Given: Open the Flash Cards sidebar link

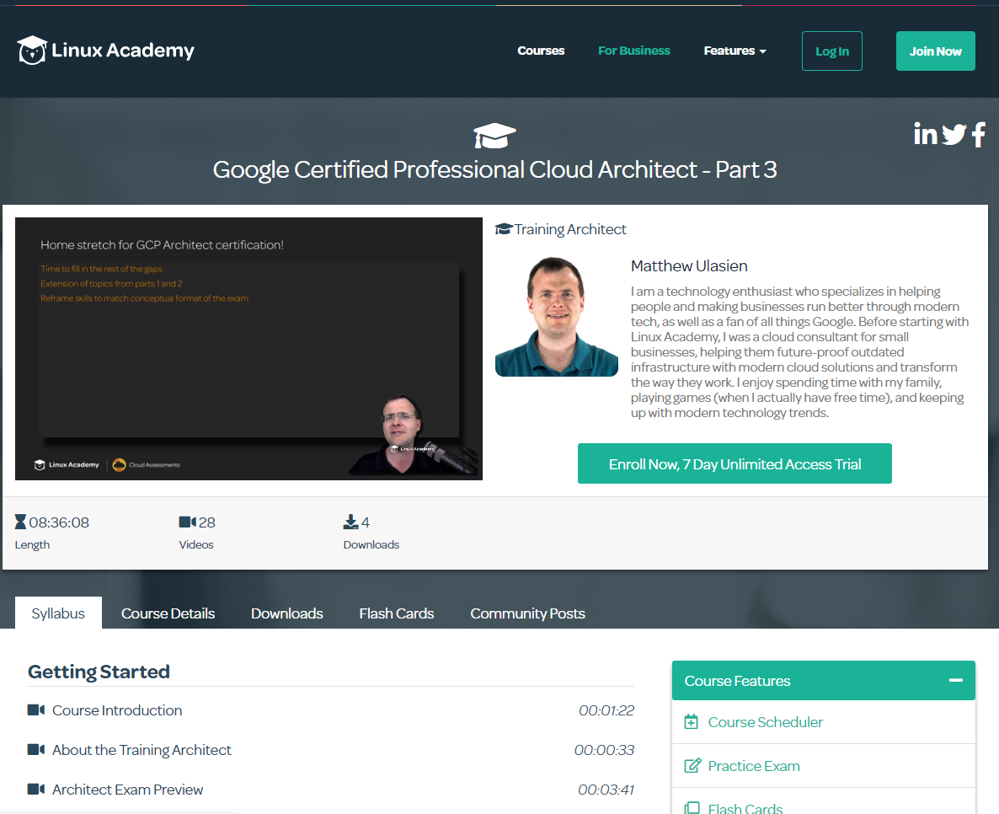Looking at the screenshot, I should (x=745, y=808).
